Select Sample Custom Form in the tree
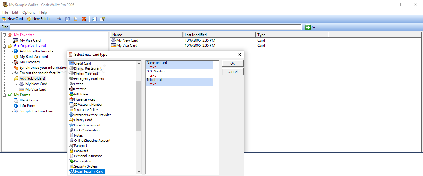 [37, 111]
